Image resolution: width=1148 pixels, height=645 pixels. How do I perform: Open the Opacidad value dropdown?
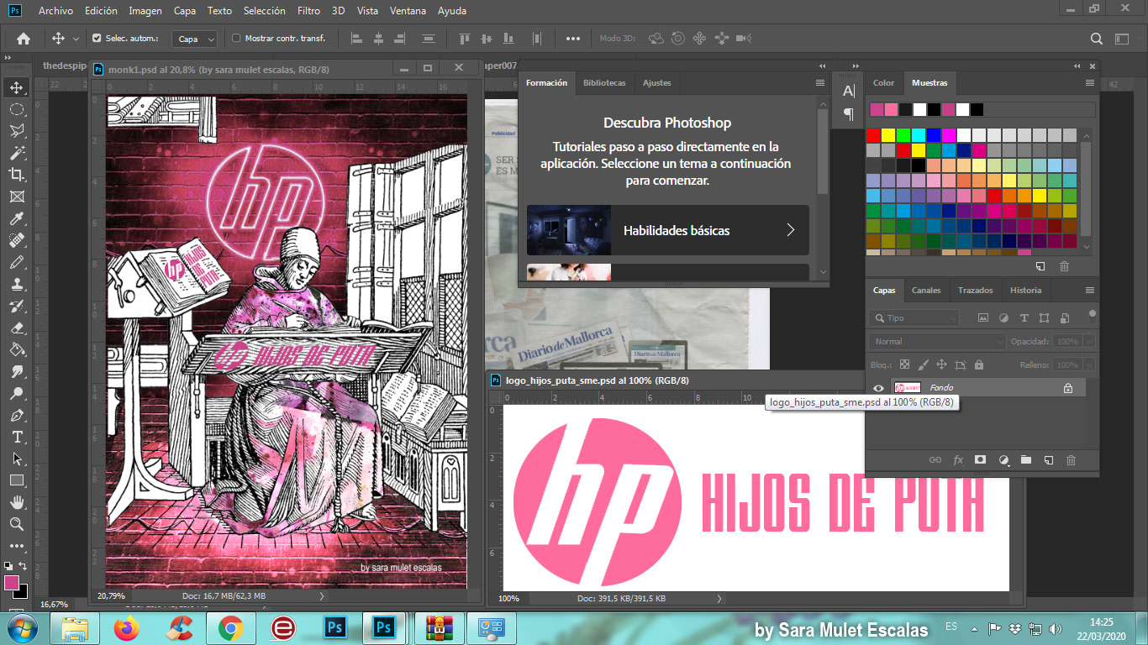click(x=1089, y=342)
